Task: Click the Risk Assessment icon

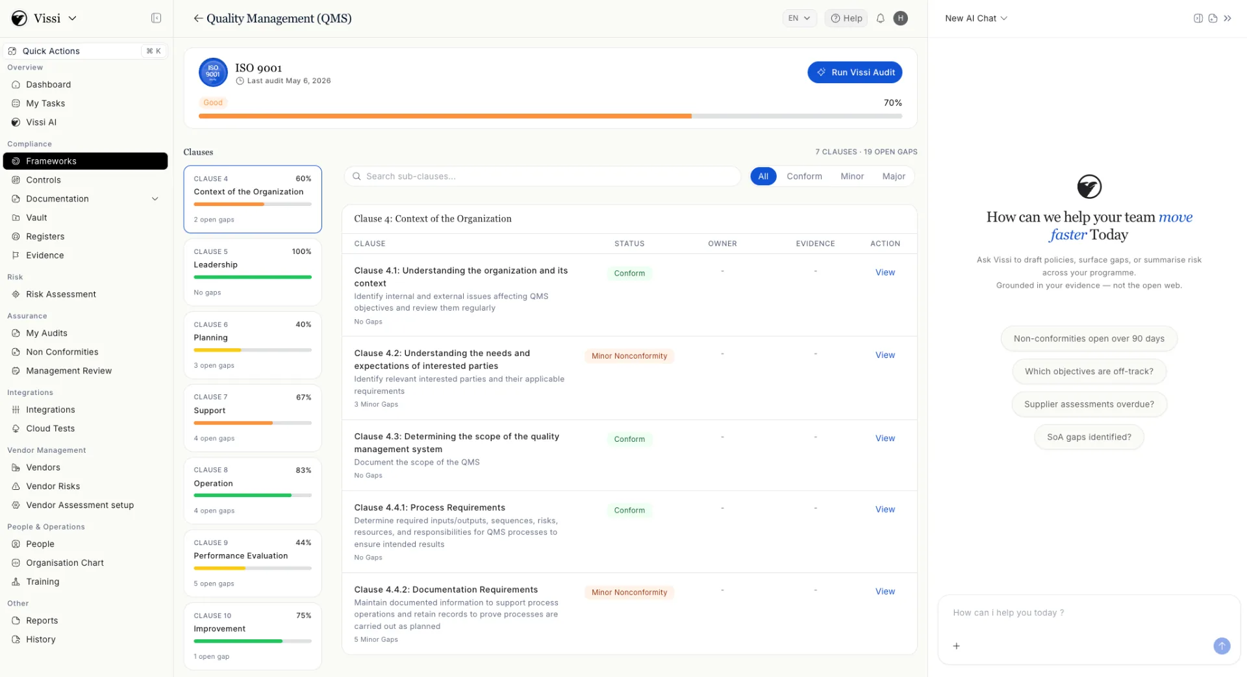Action: 16,294
